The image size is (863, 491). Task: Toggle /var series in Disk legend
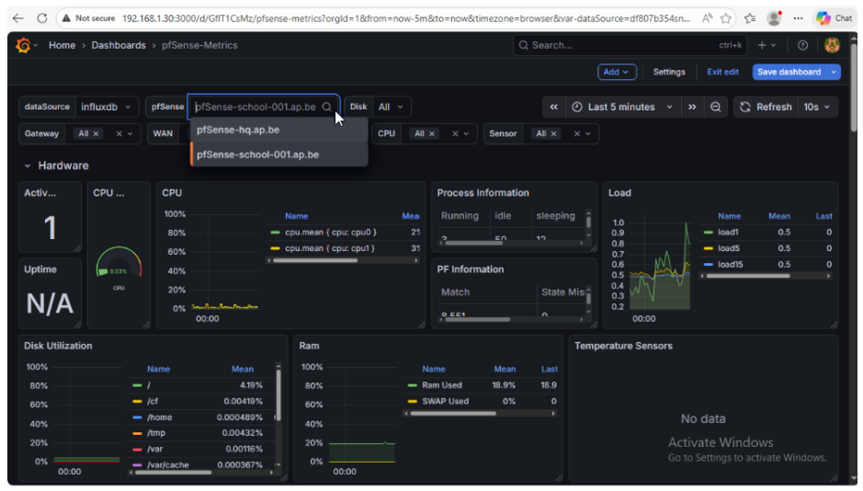pos(154,450)
